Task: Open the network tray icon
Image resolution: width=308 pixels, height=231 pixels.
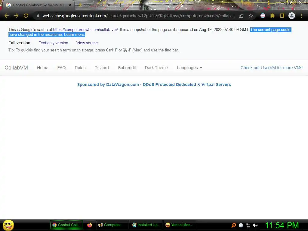Action: pos(248,225)
